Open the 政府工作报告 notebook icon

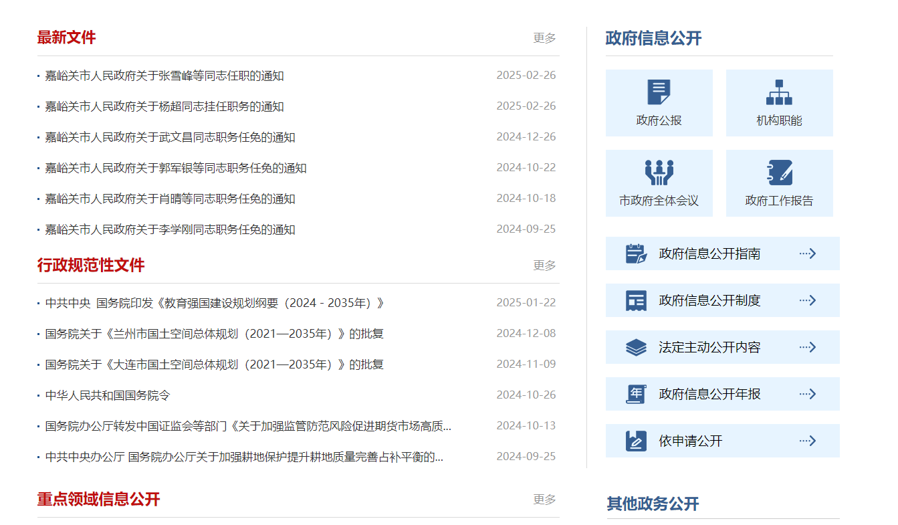click(779, 173)
